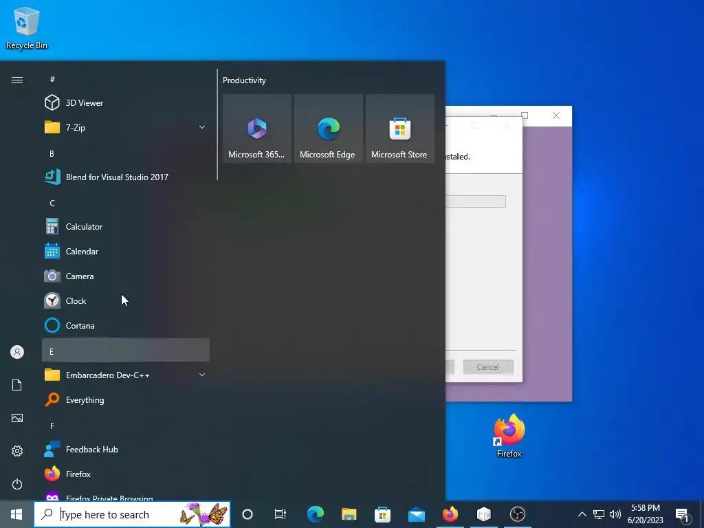Open the Microsoft 365 tile

(x=257, y=129)
